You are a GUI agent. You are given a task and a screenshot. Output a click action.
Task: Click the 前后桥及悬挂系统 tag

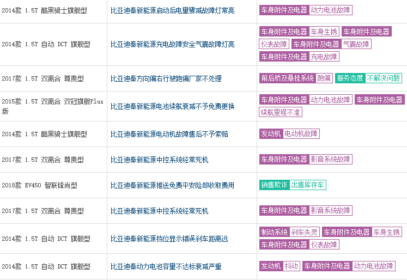(x=287, y=78)
